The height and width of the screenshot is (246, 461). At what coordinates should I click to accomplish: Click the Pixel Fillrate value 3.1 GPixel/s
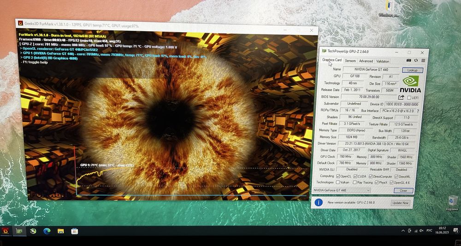(x=352, y=124)
